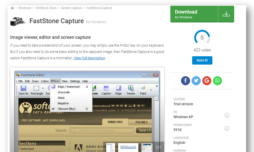Open the Screen Capture breadcrumb
The width and height of the screenshot is (254, 152).
click(x=71, y=8)
